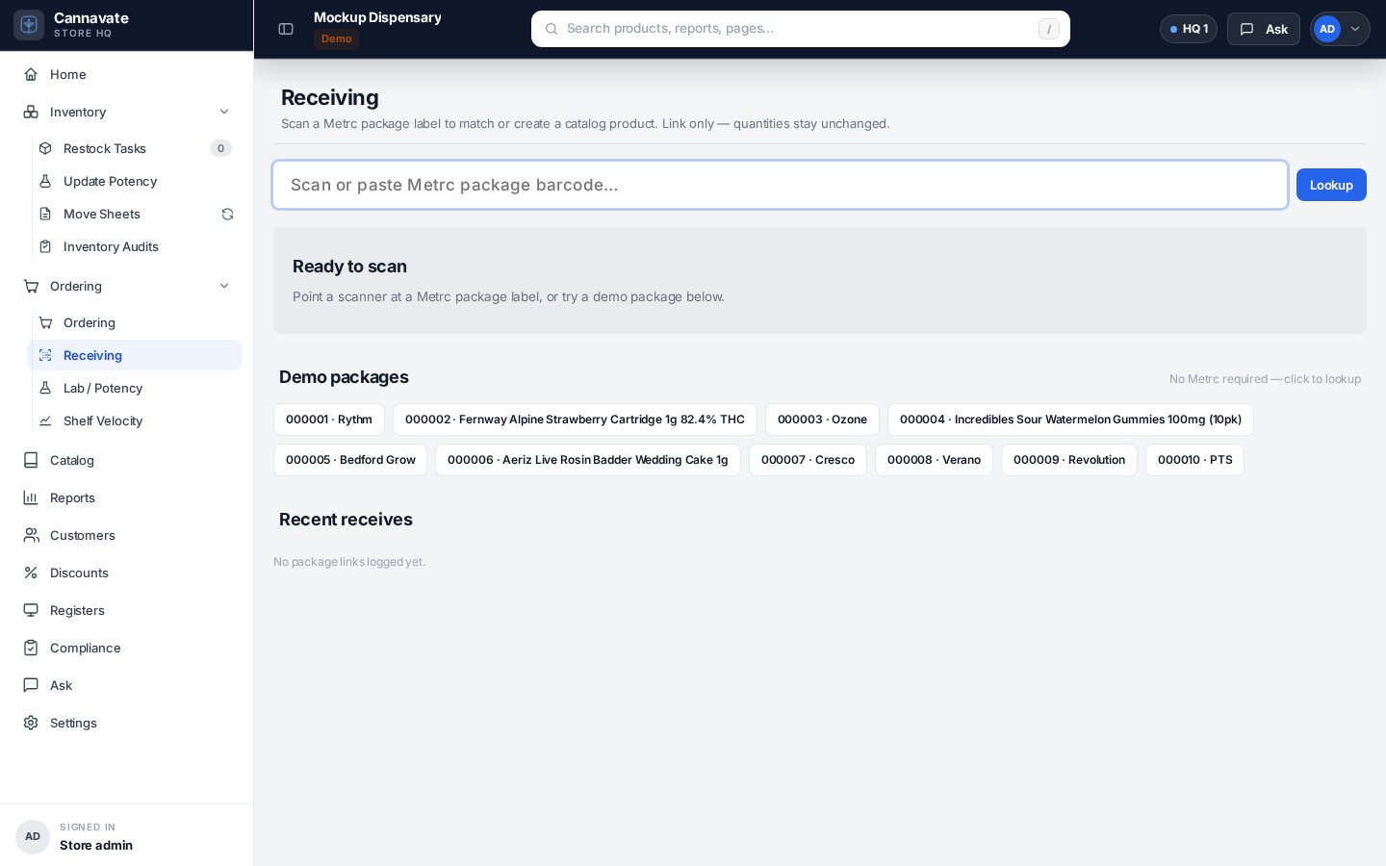Select demo package 000010 · PTS
This screenshot has width=1386, height=866.
[1194, 460]
